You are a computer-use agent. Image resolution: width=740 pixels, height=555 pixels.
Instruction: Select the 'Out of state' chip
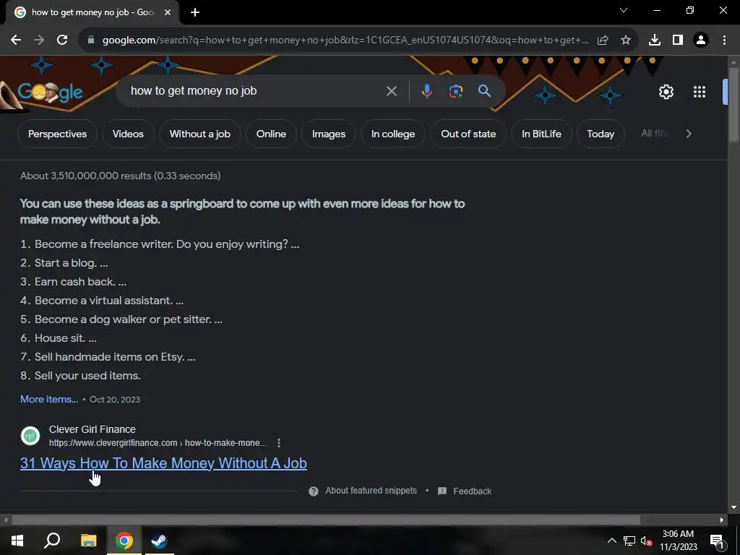pyautogui.click(x=468, y=134)
